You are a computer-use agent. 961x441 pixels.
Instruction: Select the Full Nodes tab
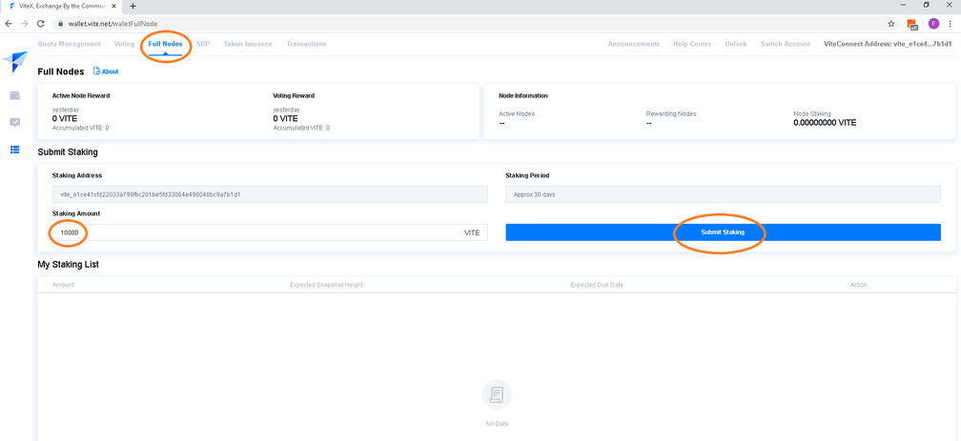166,44
